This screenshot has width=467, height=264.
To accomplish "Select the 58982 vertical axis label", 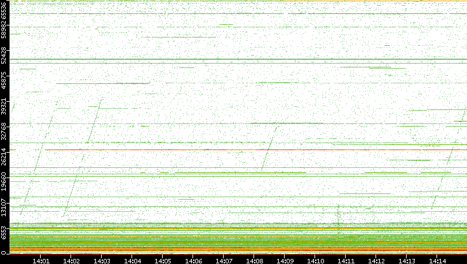I will click(4, 33).
